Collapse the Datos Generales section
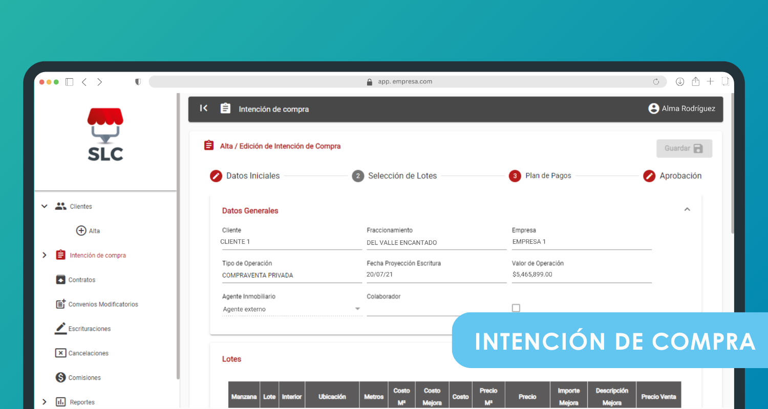The height and width of the screenshot is (409, 768). pyautogui.click(x=687, y=210)
